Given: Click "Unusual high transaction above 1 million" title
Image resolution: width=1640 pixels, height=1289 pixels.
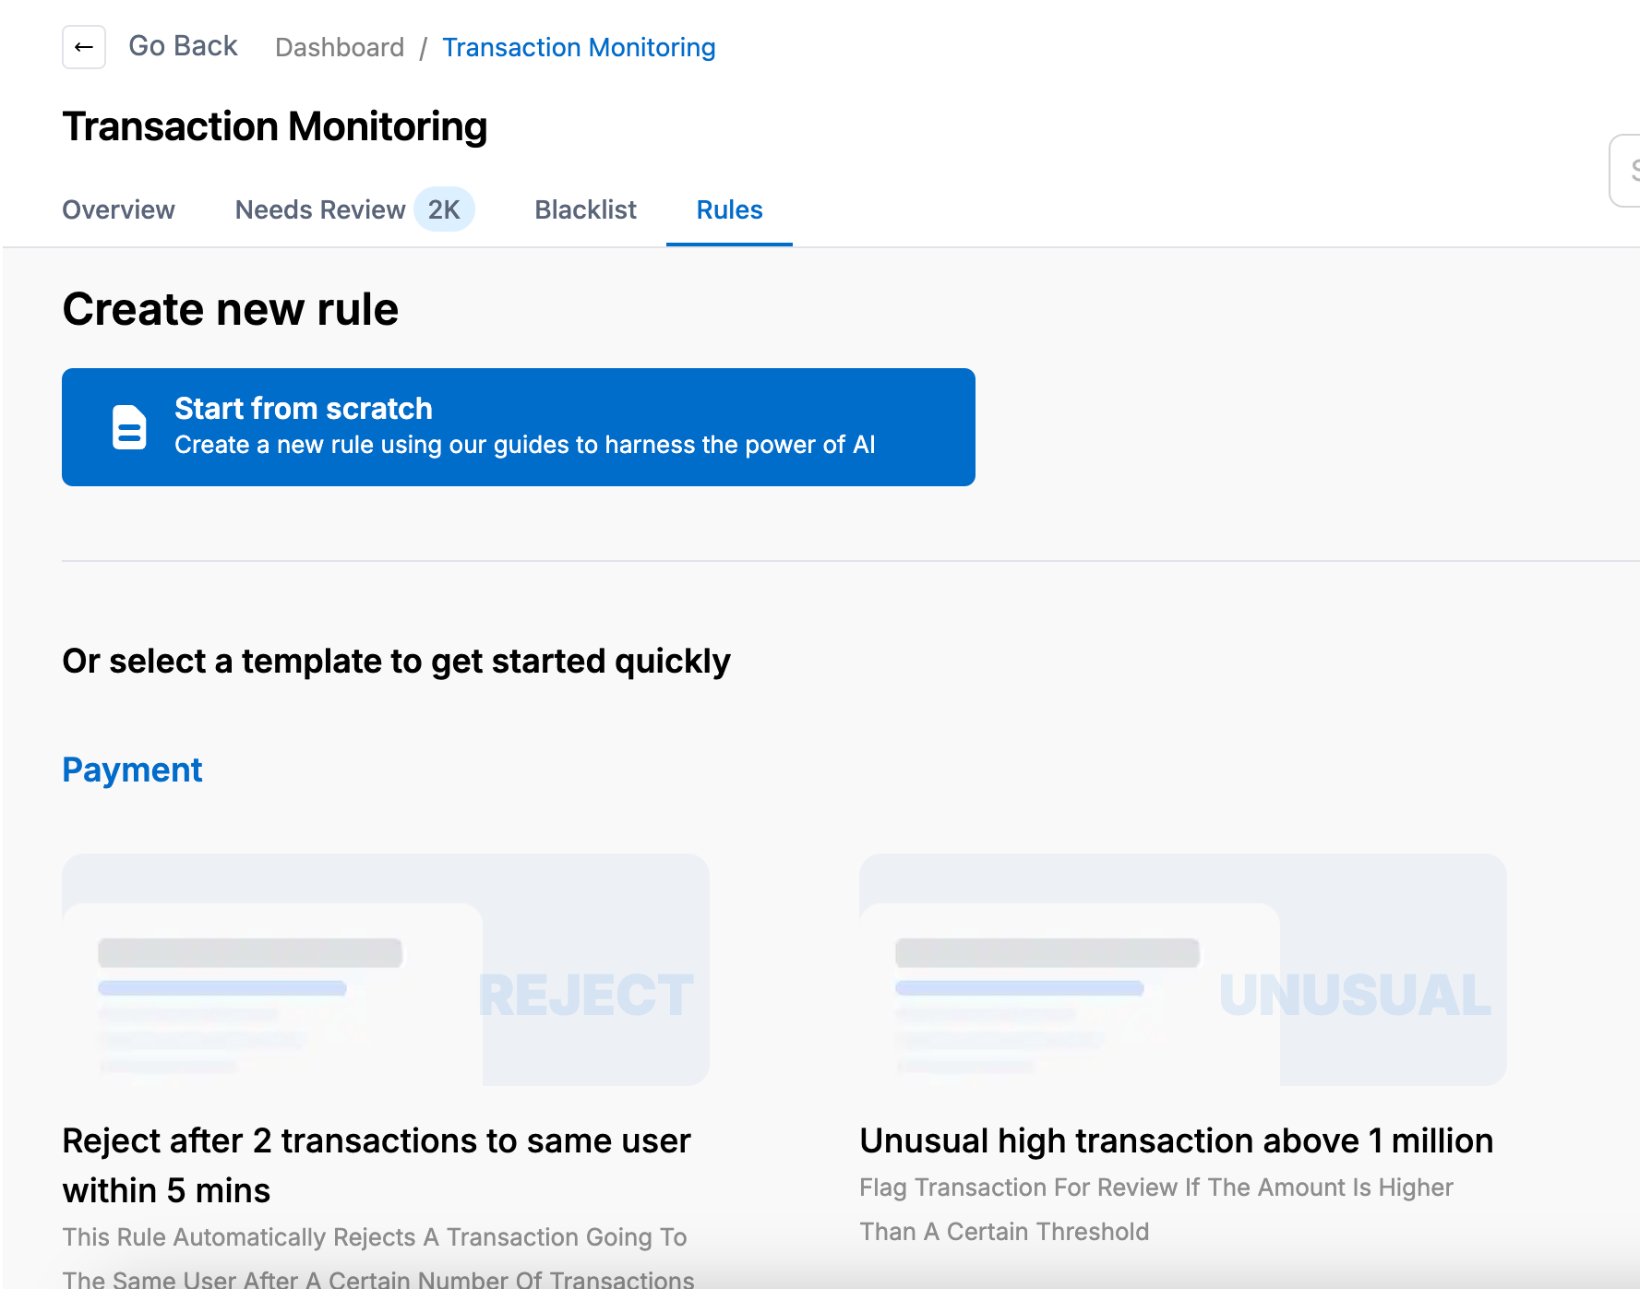Looking at the screenshot, I should click(1176, 1141).
